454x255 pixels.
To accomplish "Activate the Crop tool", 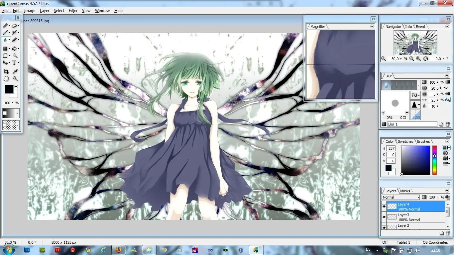I will 6,71.
